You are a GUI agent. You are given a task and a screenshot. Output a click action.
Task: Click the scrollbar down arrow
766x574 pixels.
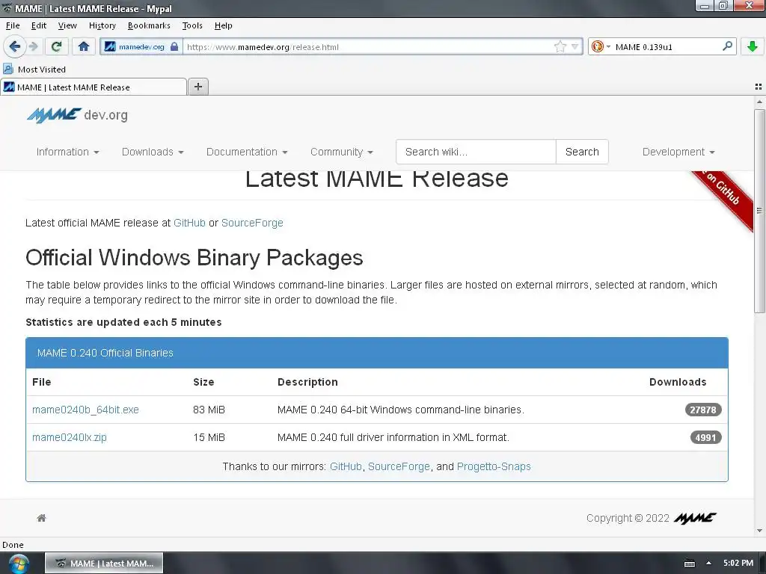[x=759, y=531]
